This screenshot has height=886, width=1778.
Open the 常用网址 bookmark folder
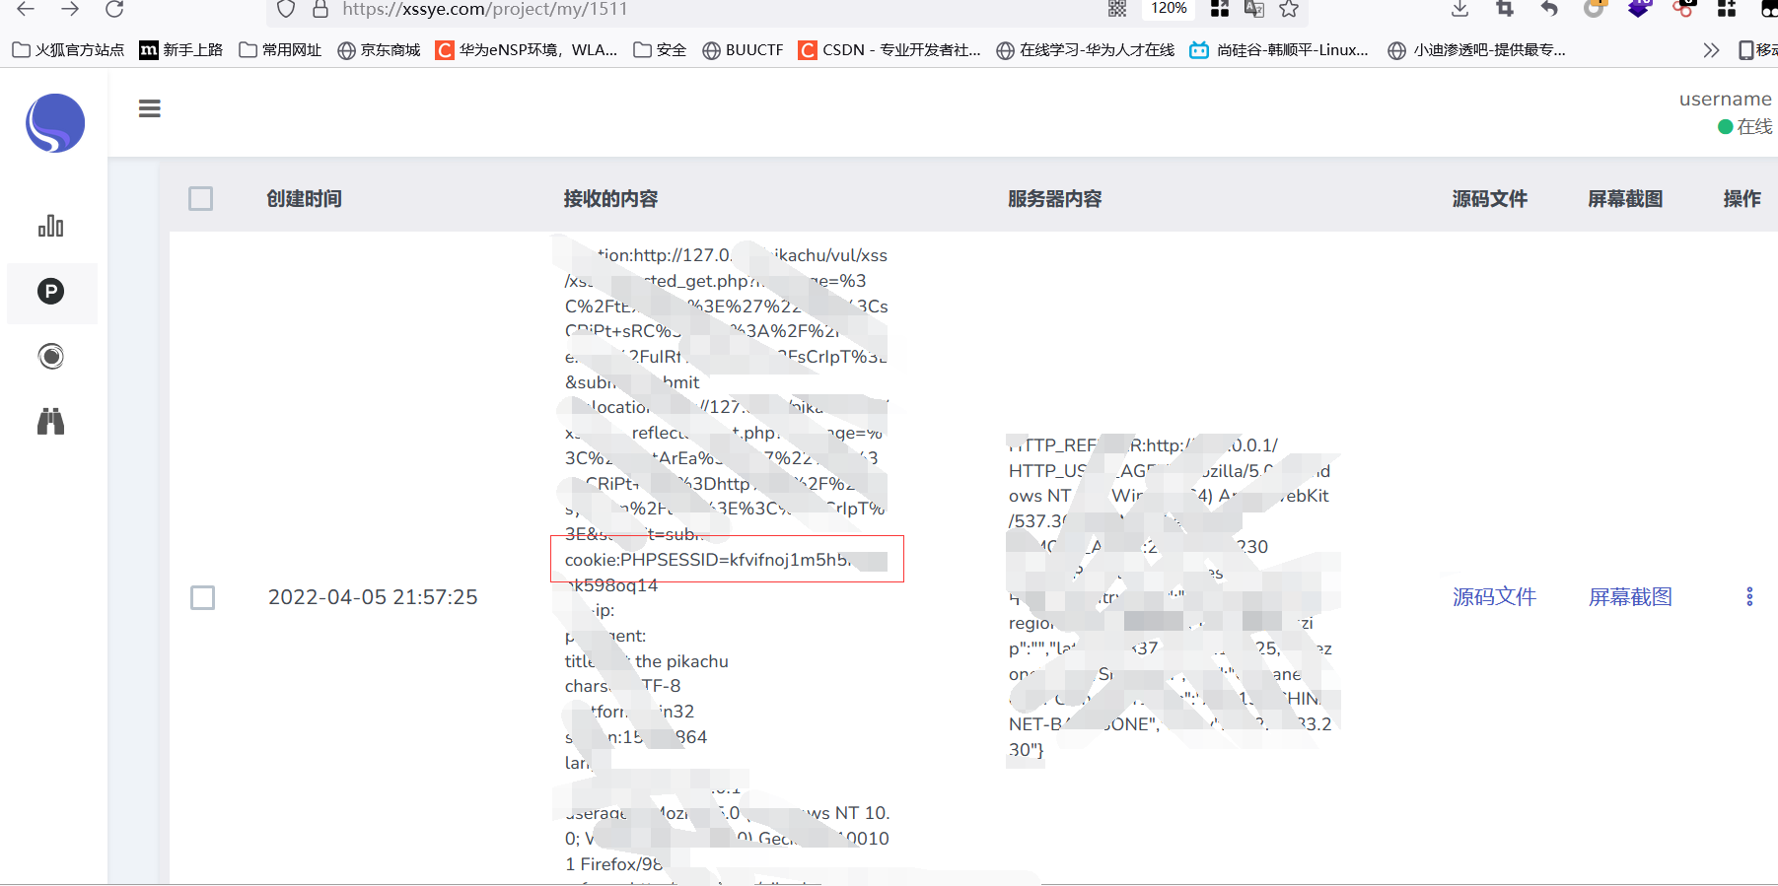point(281,50)
